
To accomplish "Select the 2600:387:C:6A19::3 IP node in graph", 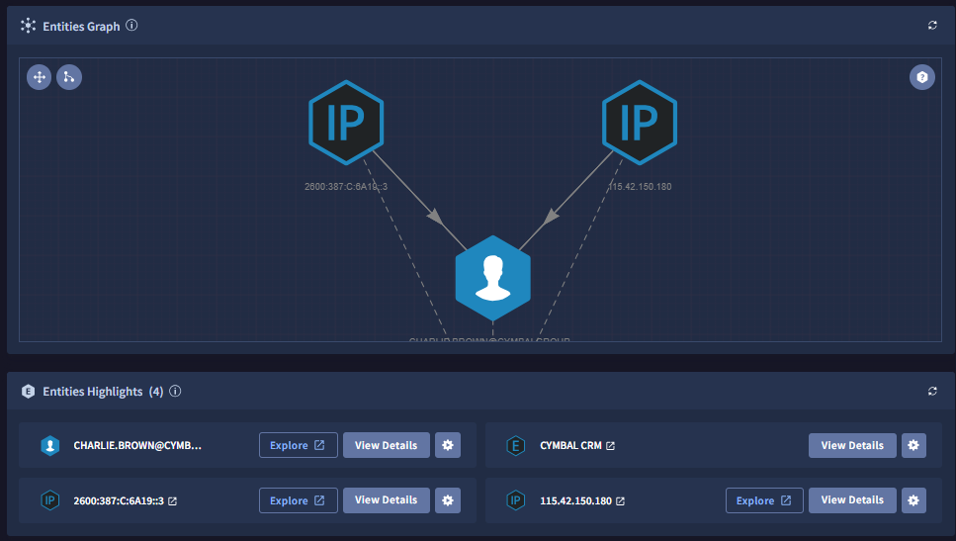I will pyautogui.click(x=345, y=122).
